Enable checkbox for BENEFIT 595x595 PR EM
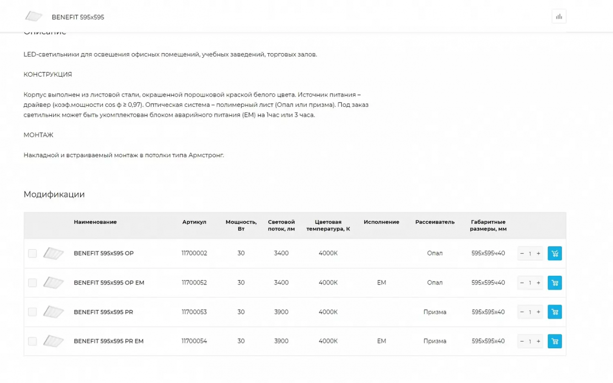The image size is (613, 383). 32,341
